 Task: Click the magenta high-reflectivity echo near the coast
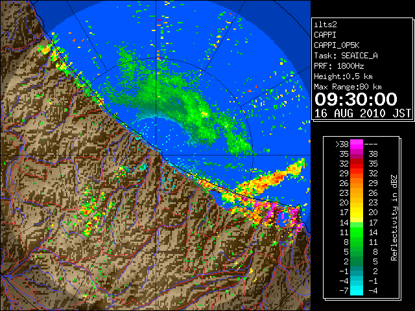272,211
